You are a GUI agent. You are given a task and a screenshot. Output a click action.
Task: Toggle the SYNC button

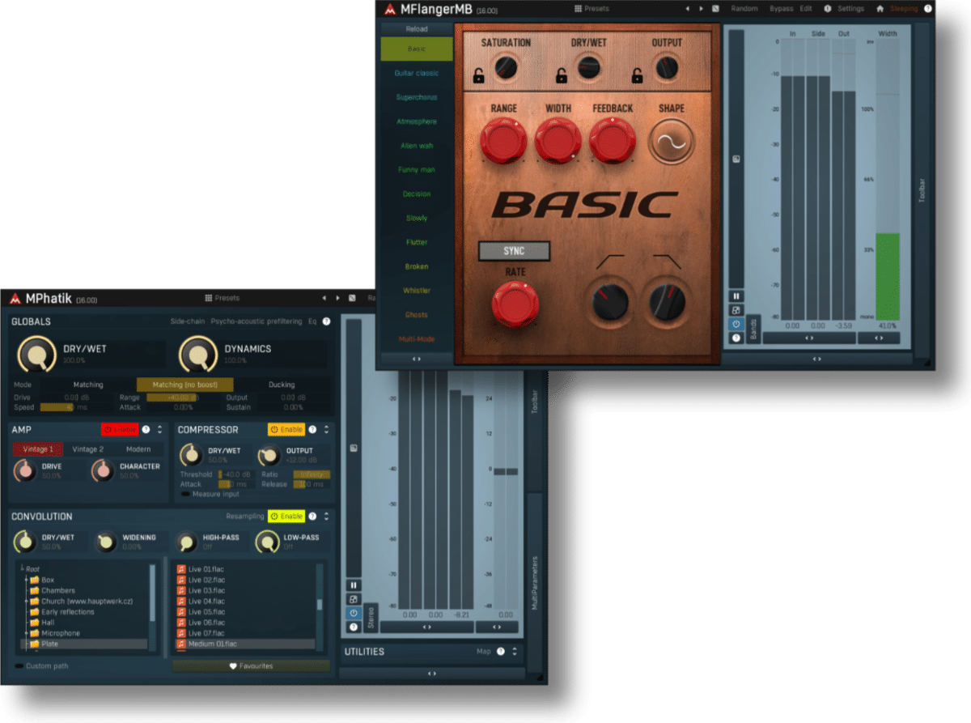pyautogui.click(x=514, y=251)
